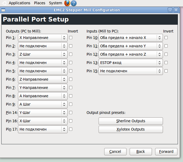Viewport: 183px width, 162px height.
Task: Open the System menu
Action: pos(55,3)
